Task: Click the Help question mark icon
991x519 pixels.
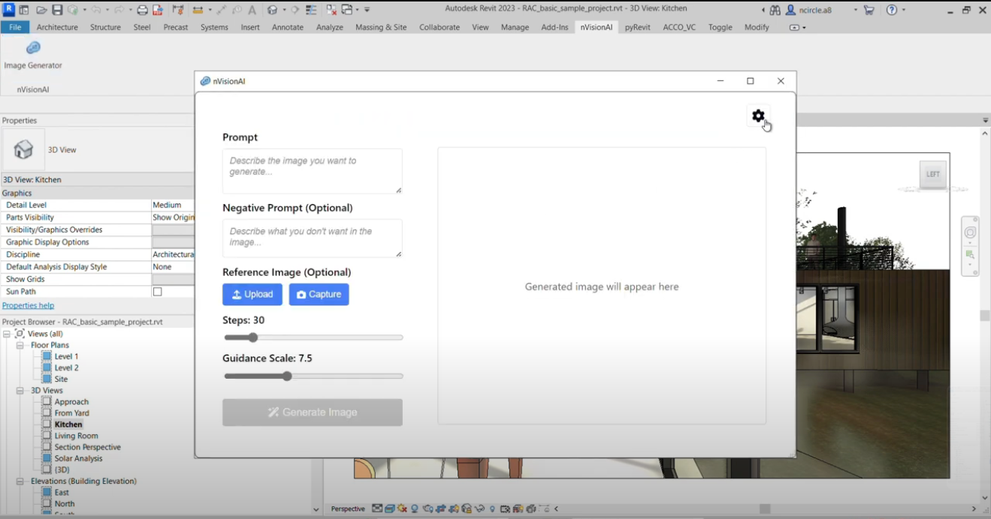Action: click(892, 10)
